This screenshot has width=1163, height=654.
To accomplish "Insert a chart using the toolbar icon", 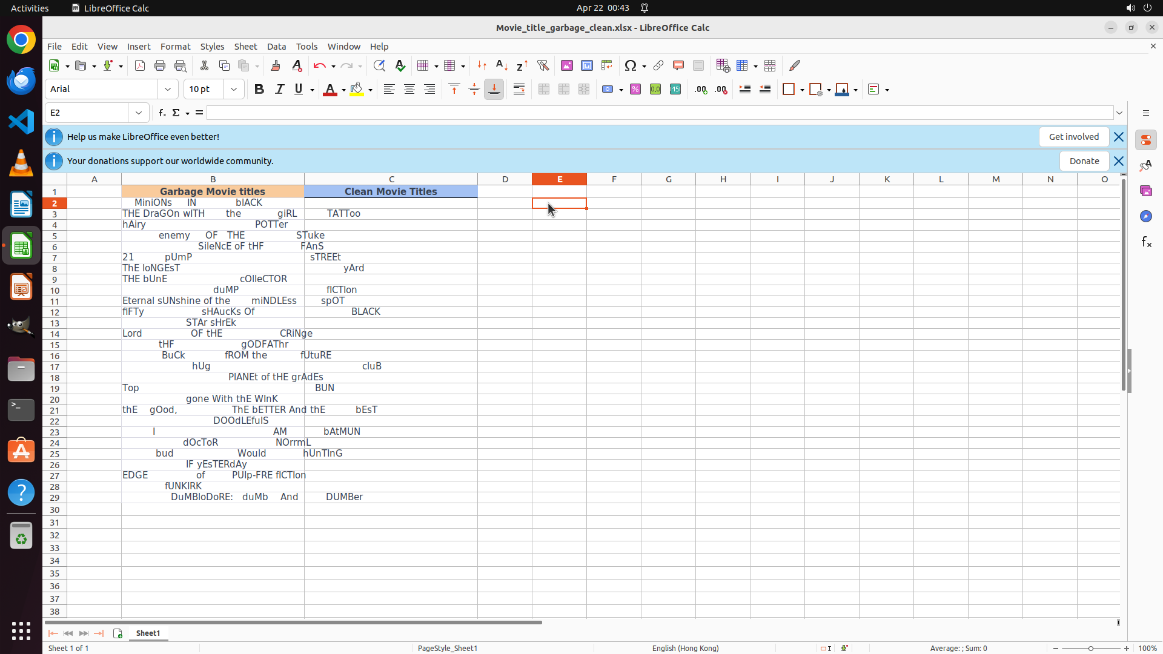I will tap(587, 66).
